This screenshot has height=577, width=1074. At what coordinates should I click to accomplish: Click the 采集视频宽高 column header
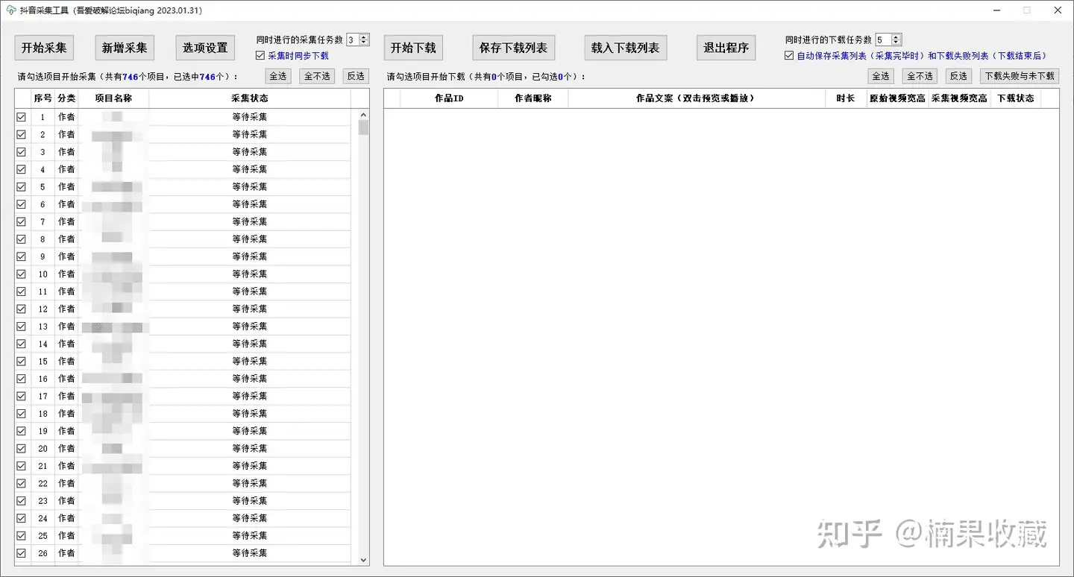click(959, 98)
